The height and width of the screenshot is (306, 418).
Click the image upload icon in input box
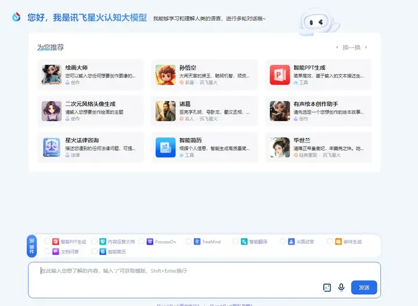click(x=327, y=287)
